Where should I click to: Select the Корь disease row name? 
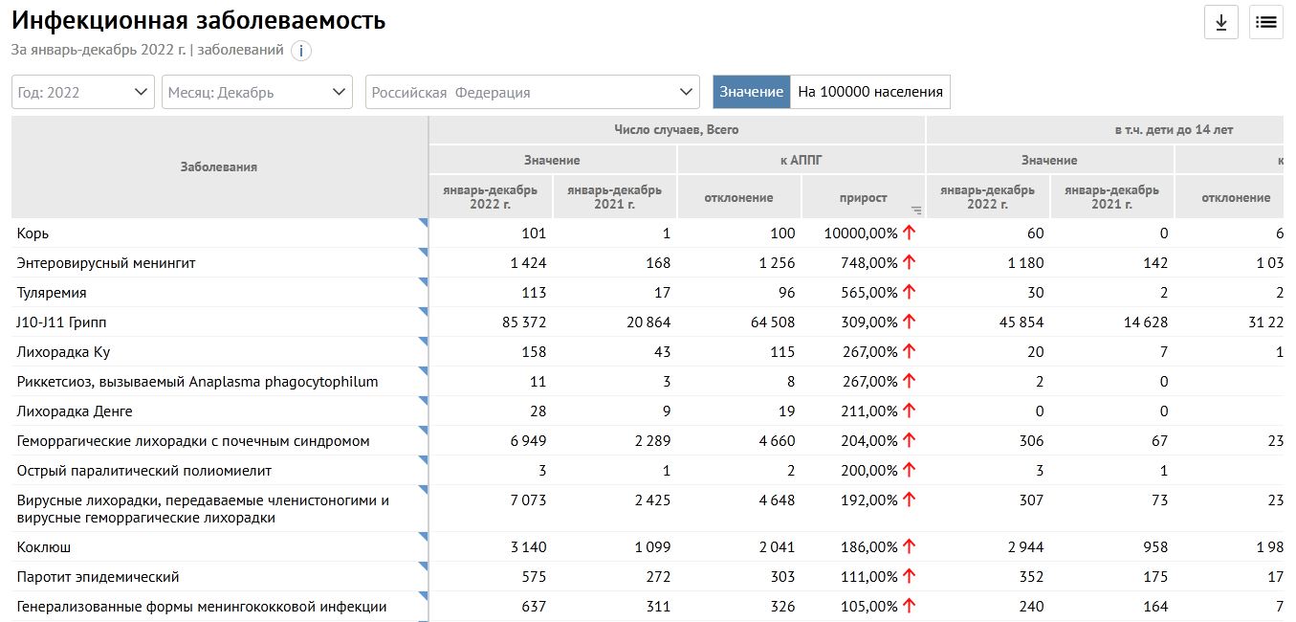(x=33, y=233)
